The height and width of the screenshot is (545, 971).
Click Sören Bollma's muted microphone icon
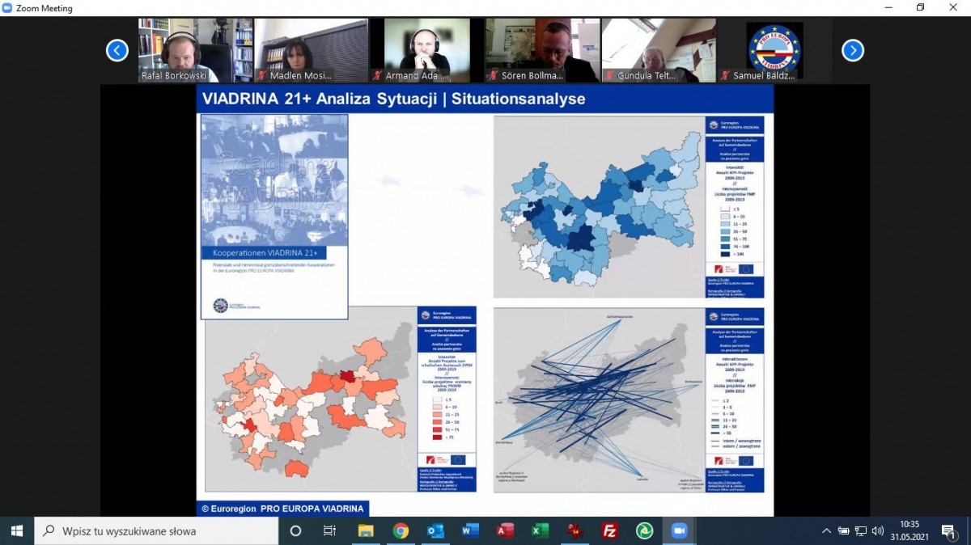494,75
